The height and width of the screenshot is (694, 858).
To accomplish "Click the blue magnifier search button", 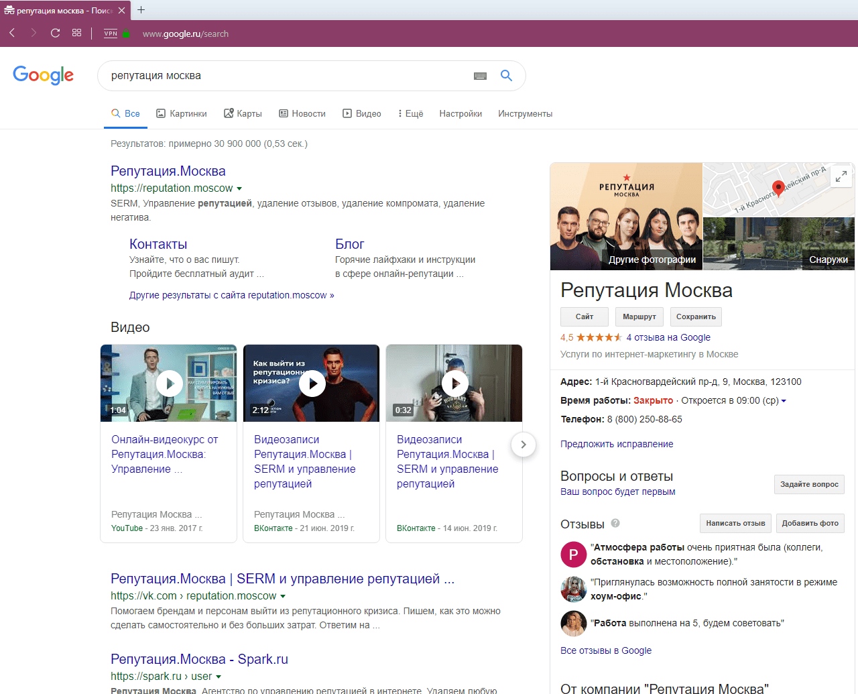I will [507, 76].
